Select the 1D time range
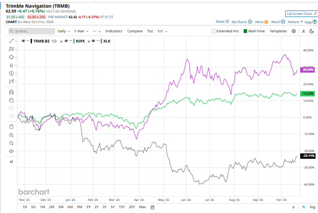The image size is (318, 213). (x=24, y=207)
